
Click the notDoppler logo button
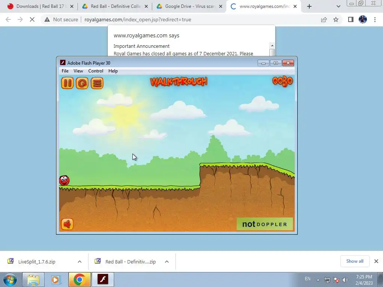(264, 224)
